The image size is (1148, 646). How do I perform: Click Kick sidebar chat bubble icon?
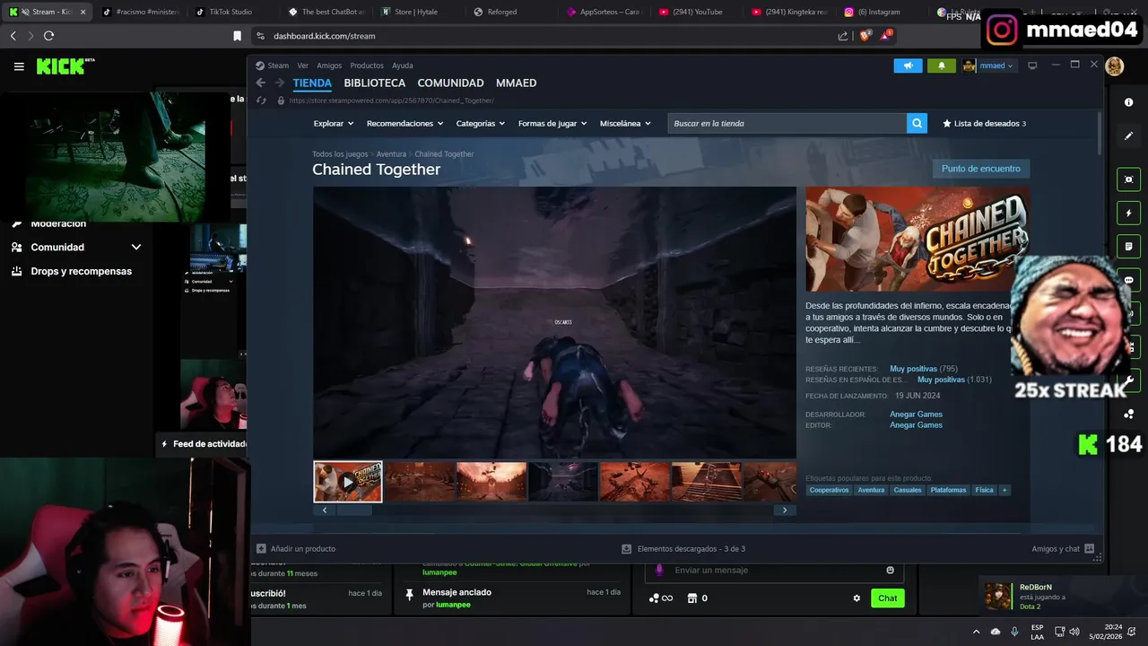coord(1129,280)
